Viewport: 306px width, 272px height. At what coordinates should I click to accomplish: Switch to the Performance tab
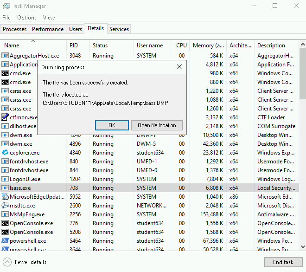tap(48, 29)
